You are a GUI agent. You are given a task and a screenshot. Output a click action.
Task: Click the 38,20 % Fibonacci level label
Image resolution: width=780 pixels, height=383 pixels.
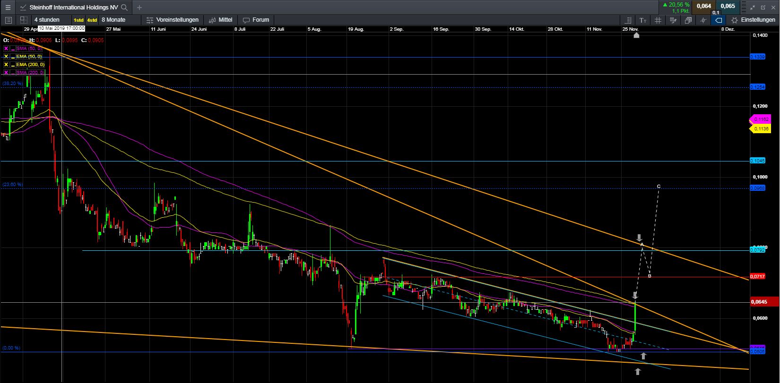pyautogui.click(x=12, y=84)
